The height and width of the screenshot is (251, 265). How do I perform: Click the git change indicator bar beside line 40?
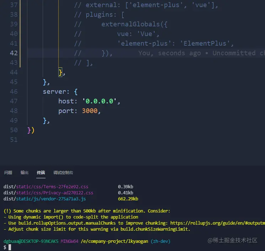[x=20, y=34]
